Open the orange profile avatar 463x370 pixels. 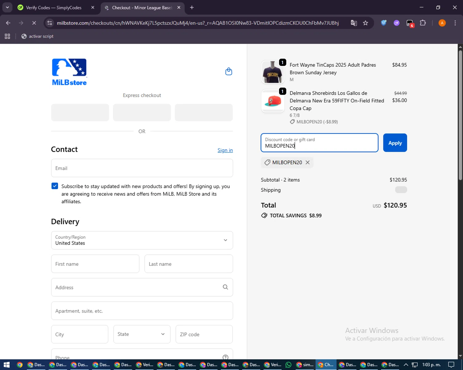pyautogui.click(x=442, y=23)
